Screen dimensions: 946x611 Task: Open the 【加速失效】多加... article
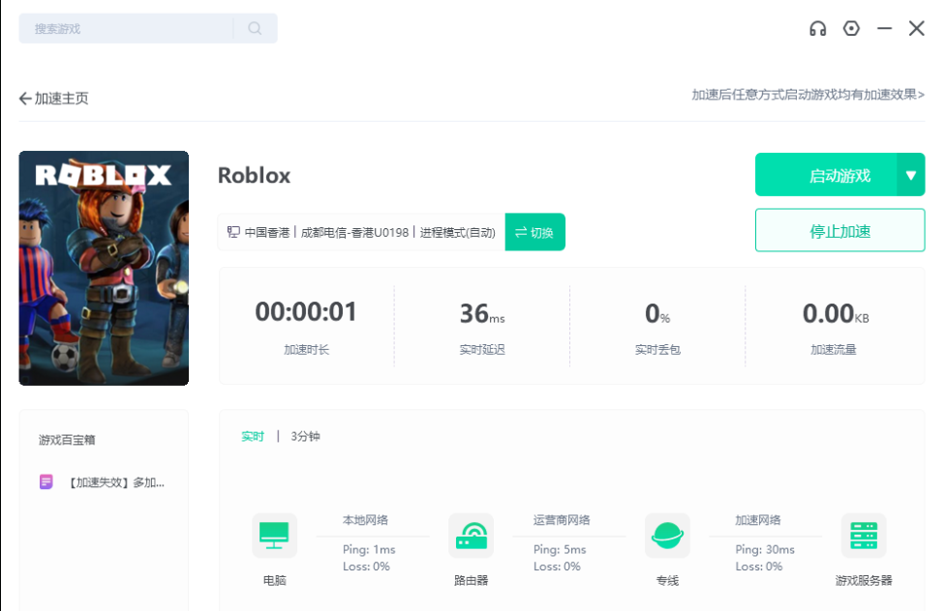(116, 482)
